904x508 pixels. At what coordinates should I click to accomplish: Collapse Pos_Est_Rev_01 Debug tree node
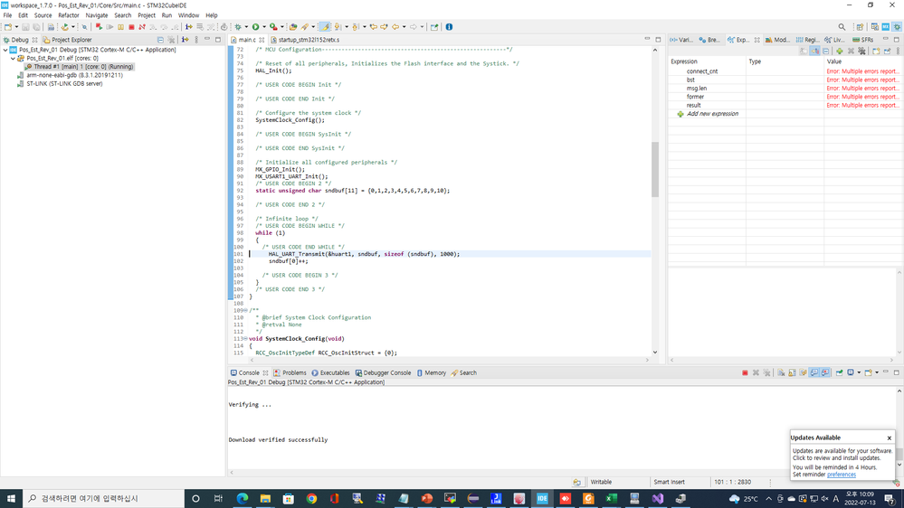point(5,50)
